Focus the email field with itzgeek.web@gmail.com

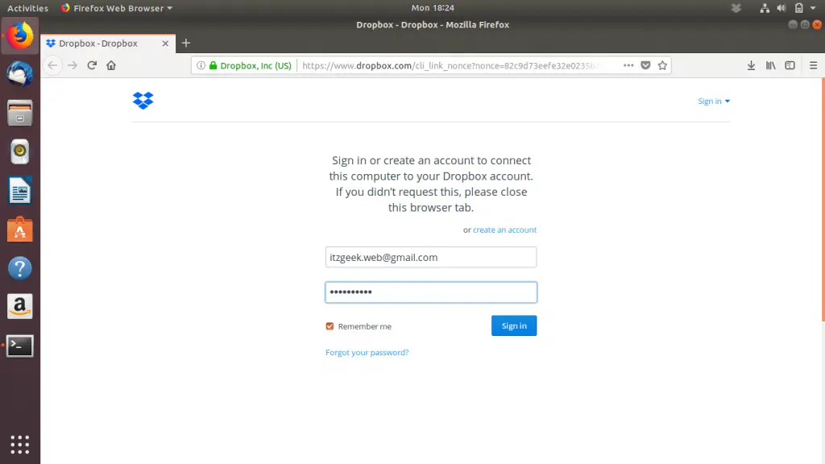click(x=431, y=257)
